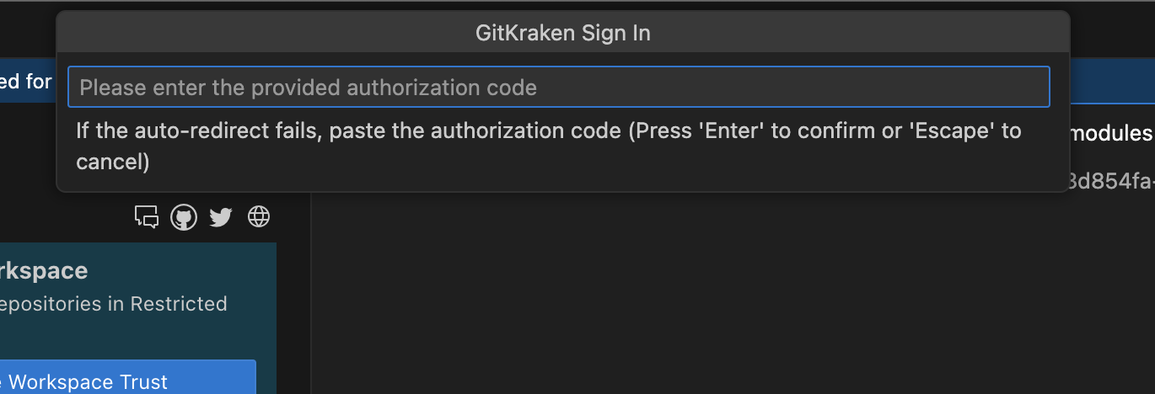
Task: Open the GitHub octocat icon
Action: point(184,217)
